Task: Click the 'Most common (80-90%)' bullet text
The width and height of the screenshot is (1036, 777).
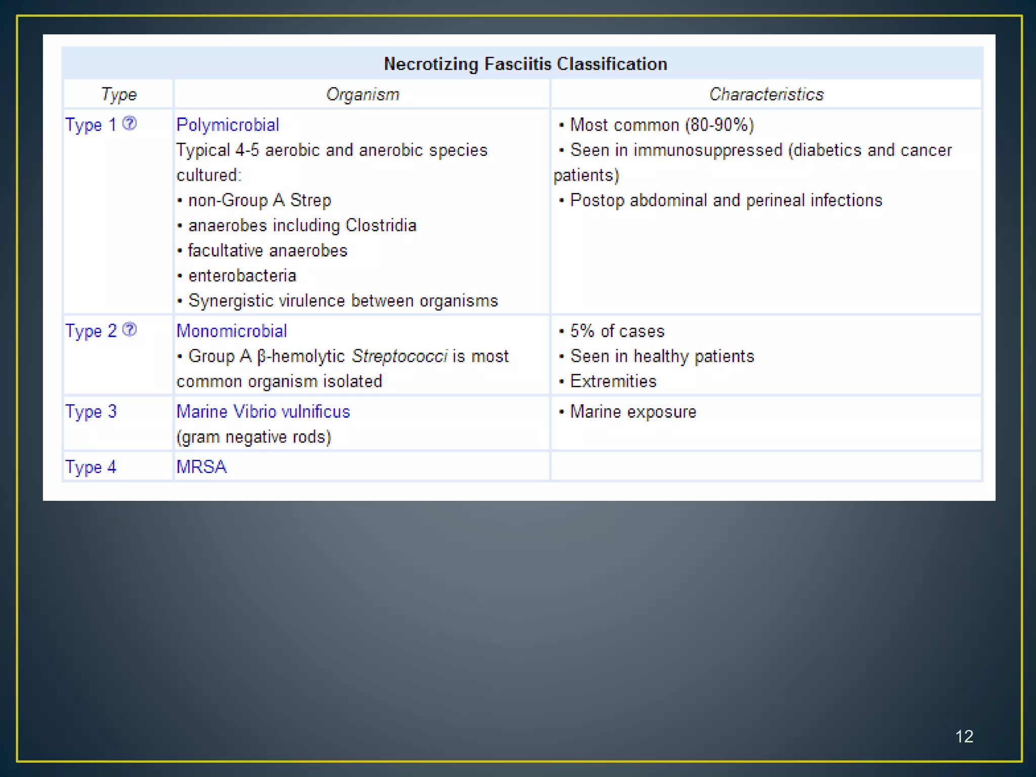Action: (x=662, y=125)
